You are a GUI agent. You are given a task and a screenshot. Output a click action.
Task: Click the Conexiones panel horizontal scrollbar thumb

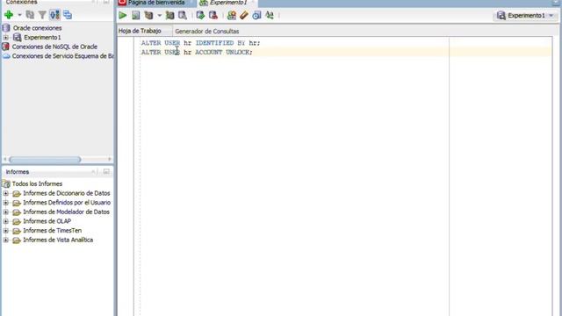(45, 159)
